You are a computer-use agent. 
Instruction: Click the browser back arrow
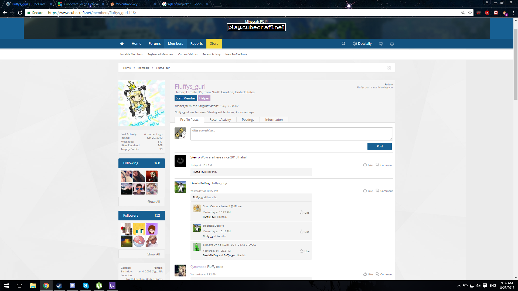[5, 13]
